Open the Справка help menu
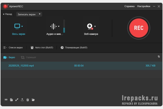Image resolution: width=163 pixels, height=109 pixels. (129, 6)
